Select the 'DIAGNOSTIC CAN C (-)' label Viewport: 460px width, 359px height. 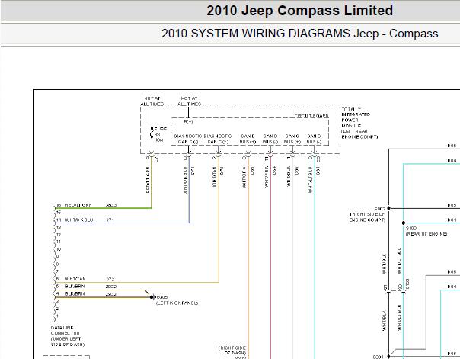point(188,139)
